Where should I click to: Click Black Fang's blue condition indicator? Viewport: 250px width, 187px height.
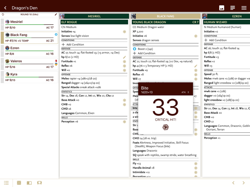coord(56,34)
